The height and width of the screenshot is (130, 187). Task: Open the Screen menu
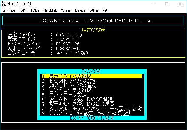66,10
